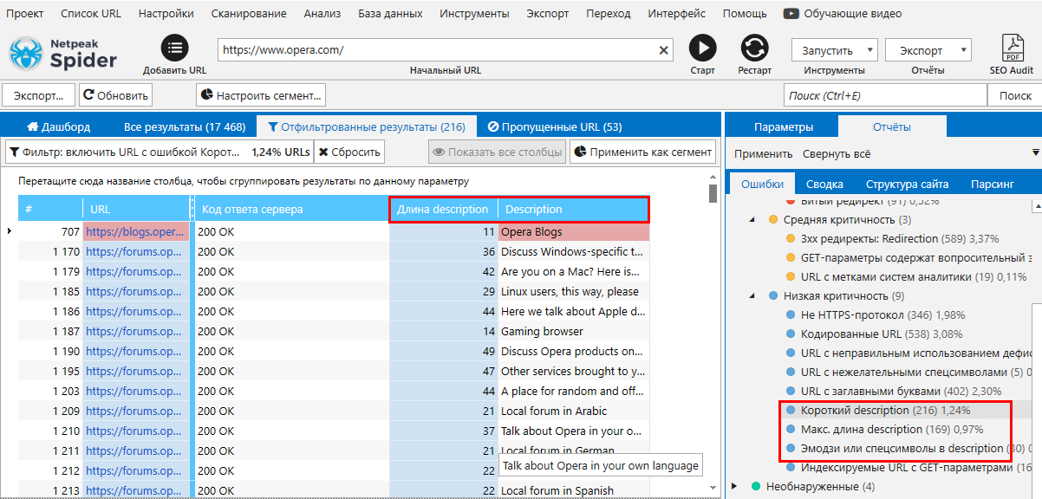
Task: Select Отфильтрованные результаты (216) tab
Action: click(x=367, y=126)
